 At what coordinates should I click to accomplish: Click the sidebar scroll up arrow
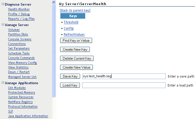53,2
